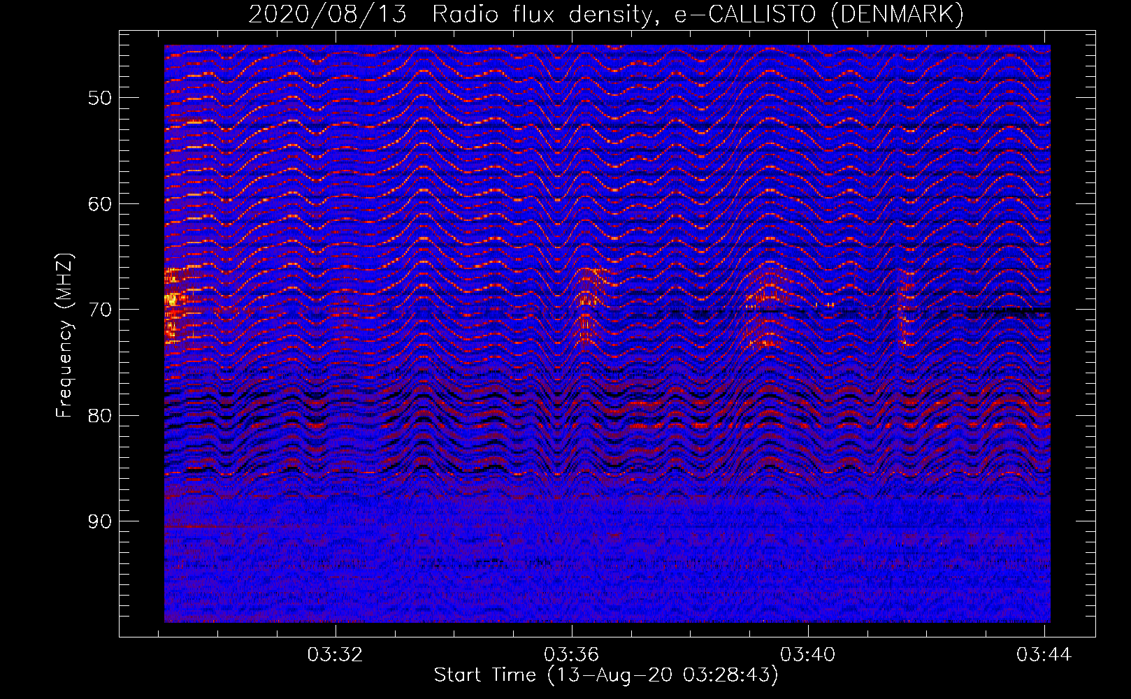Click the 60 frequency tick label
Screen dimensions: 1131x699
coord(100,204)
